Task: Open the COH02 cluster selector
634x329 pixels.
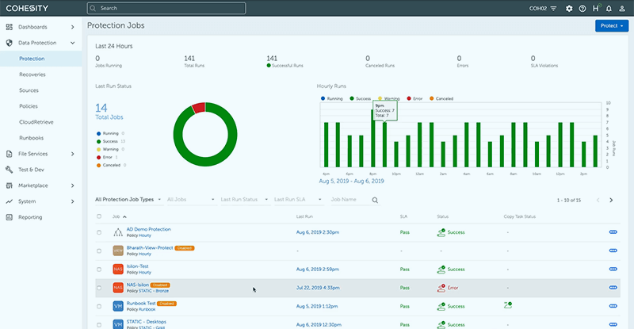Action: tap(543, 9)
